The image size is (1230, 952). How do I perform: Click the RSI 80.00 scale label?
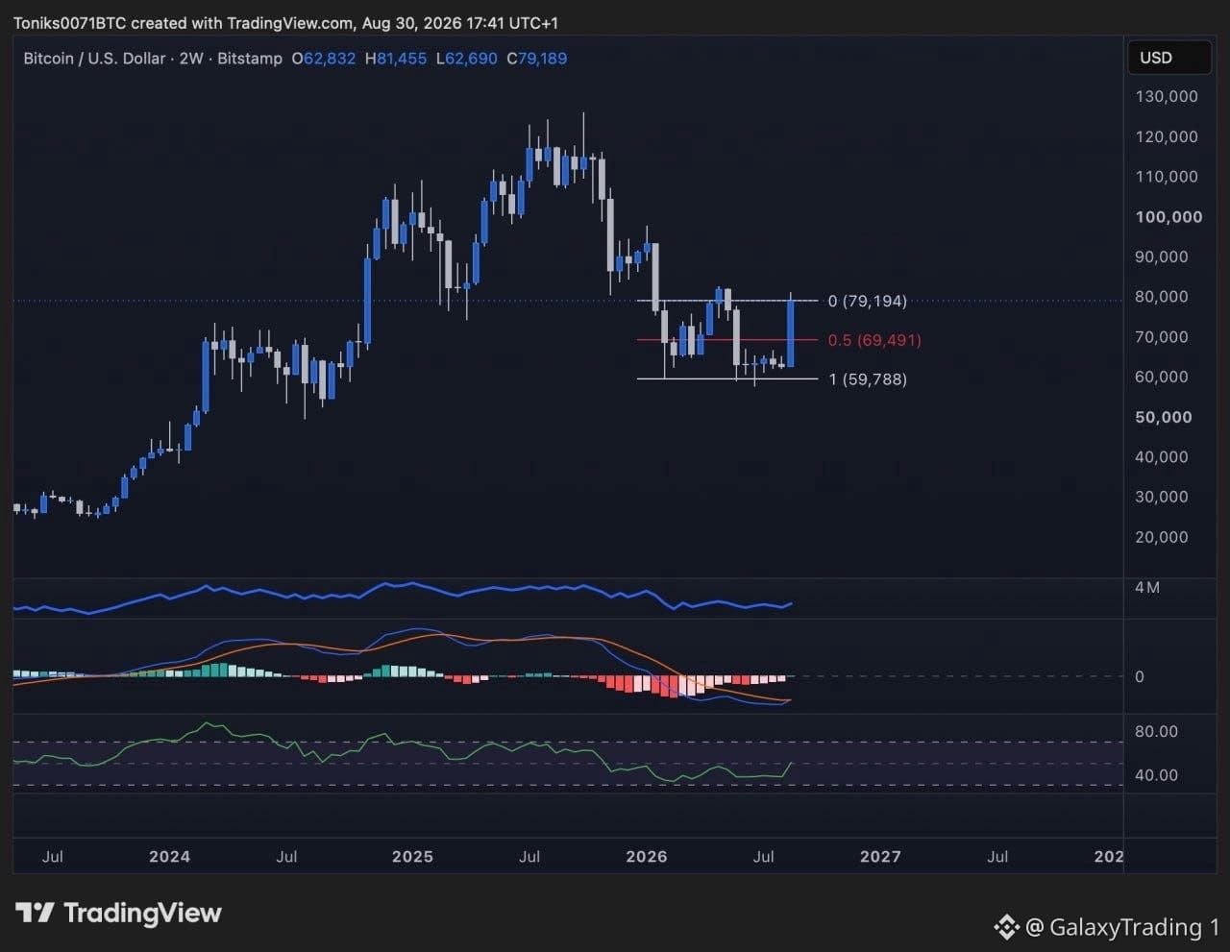tap(1156, 731)
